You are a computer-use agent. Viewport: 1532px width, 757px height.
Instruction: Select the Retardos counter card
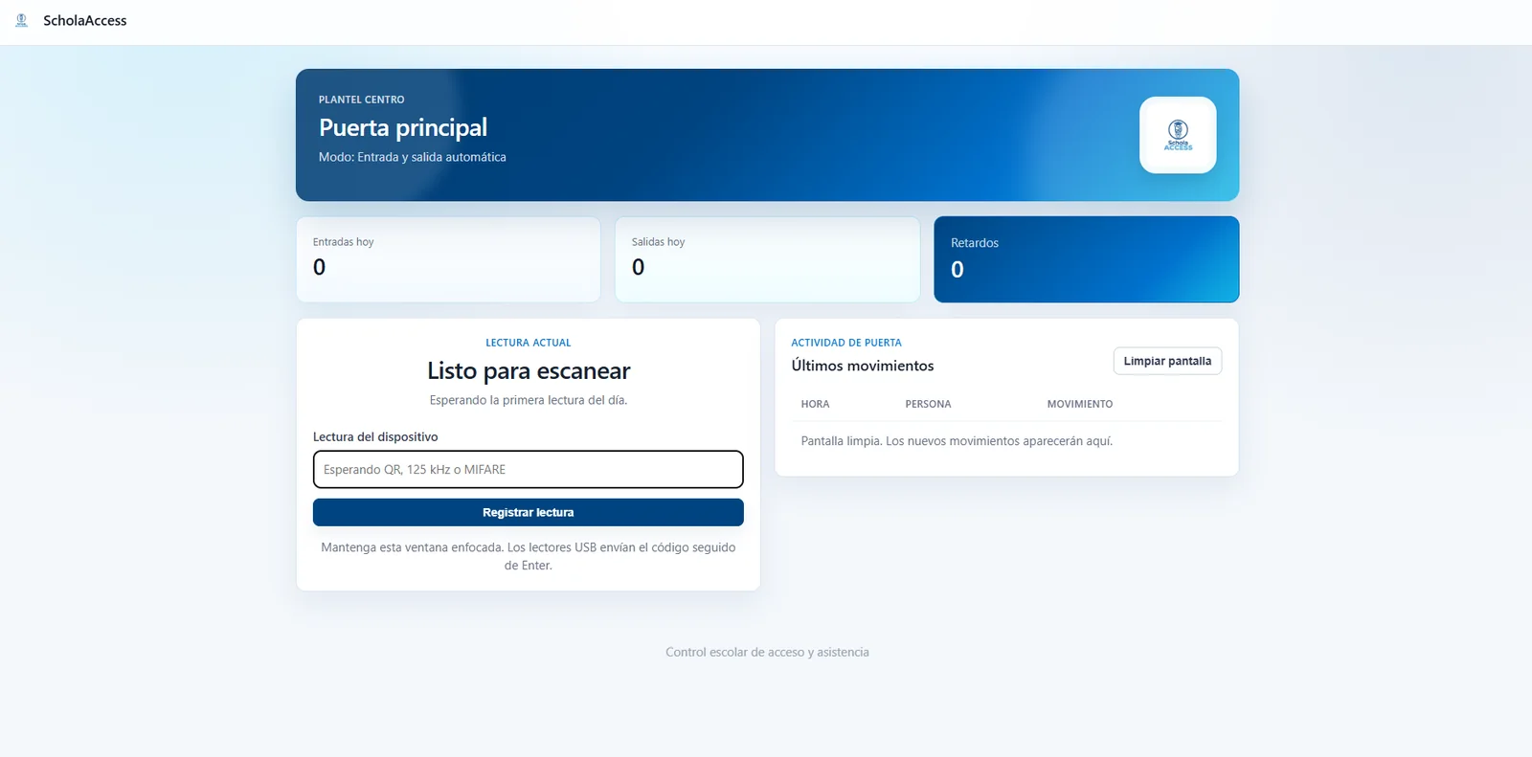point(1086,259)
